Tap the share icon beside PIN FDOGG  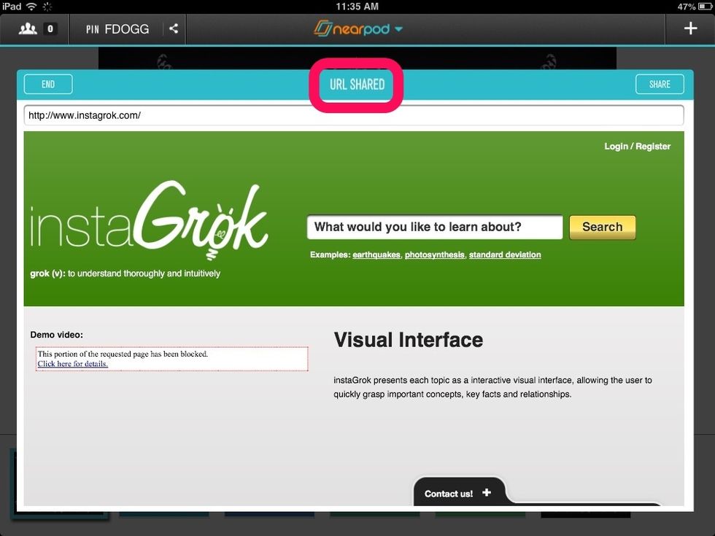click(x=174, y=28)
